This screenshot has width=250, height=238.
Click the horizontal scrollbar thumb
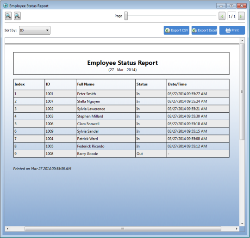123,229
